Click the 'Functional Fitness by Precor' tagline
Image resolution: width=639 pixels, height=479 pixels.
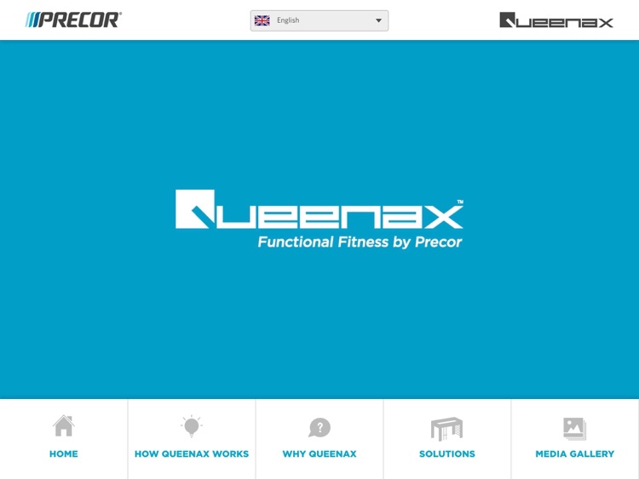360,242
